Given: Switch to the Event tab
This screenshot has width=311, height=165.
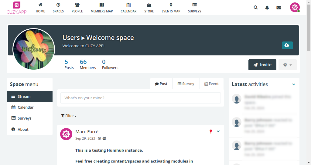Looking at the screenshot, I should 211,84.
